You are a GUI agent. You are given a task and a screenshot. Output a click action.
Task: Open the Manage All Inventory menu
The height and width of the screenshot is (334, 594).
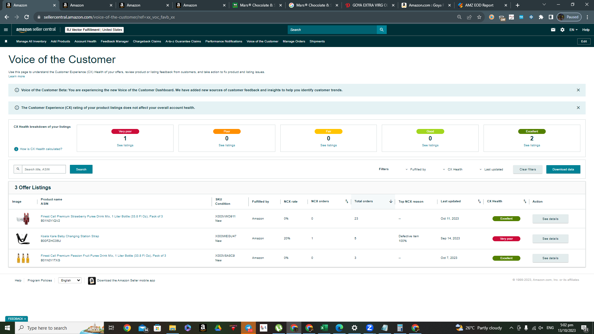31,41
